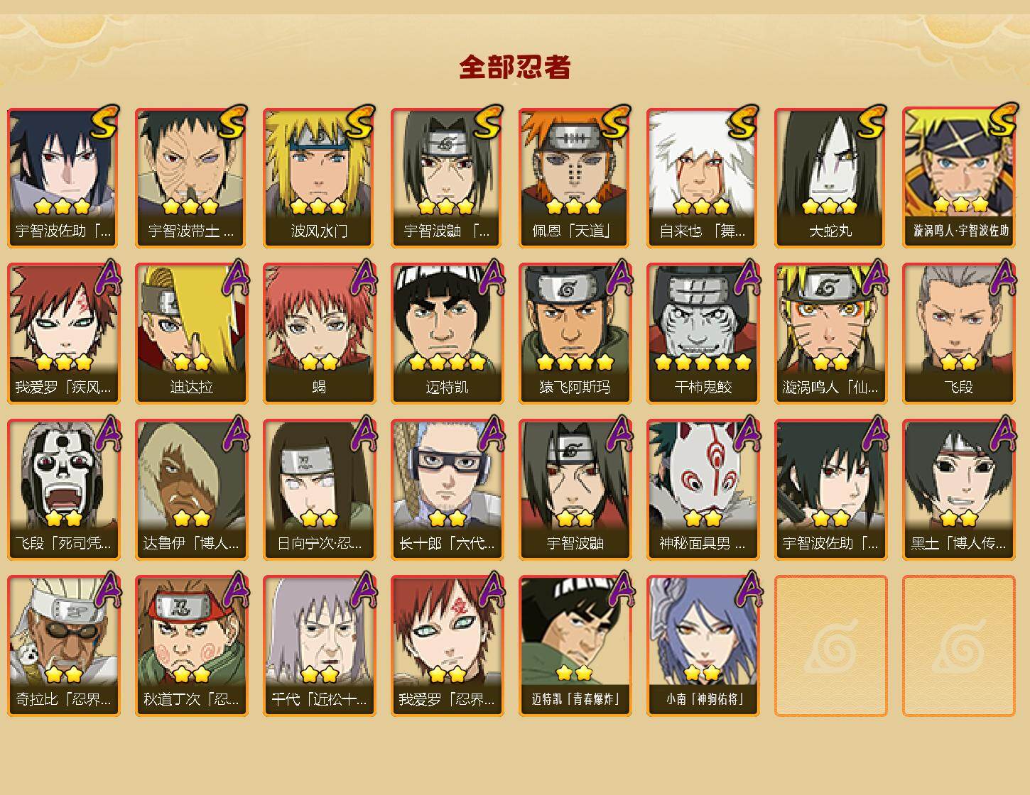Select the 小南「神驹佑将」 card
1030x795 pixels.
703,646
